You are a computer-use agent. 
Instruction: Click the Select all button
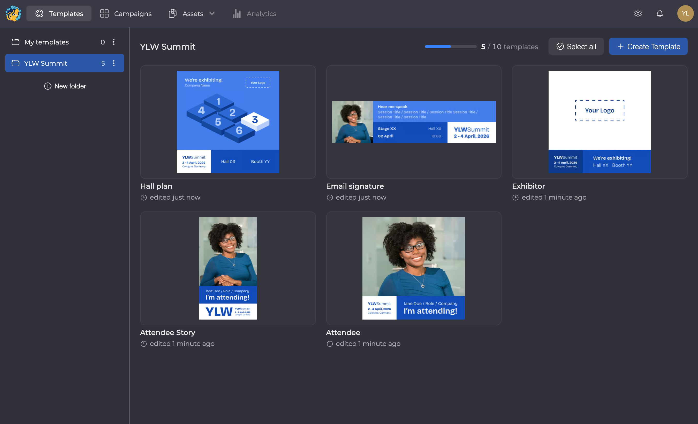pyautogui.click(x=576, y=47)
